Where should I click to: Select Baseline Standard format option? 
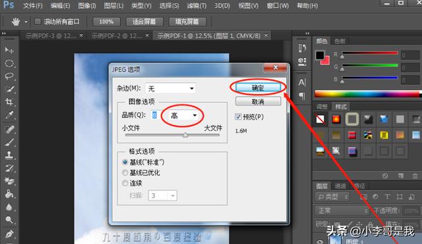point(125,162)
